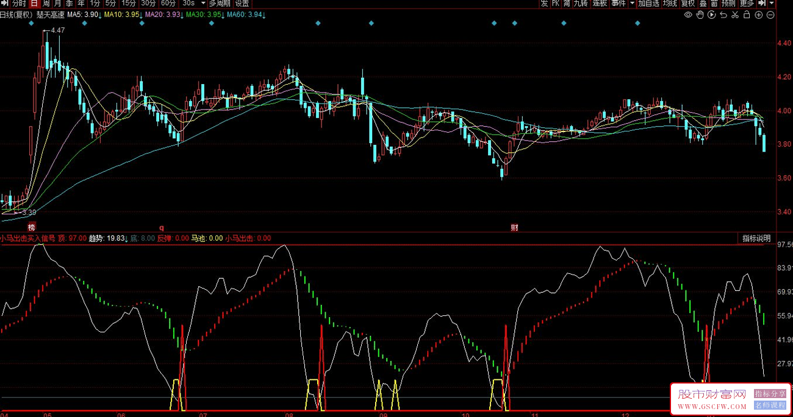Click the MA10: 3.95 label

coord(123,14)
